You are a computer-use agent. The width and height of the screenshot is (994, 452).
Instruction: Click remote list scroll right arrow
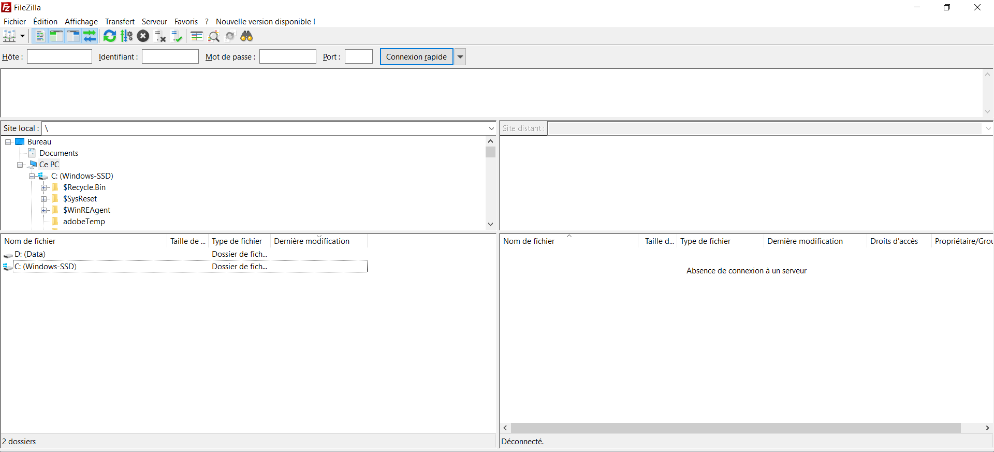(x=987, y=428)
